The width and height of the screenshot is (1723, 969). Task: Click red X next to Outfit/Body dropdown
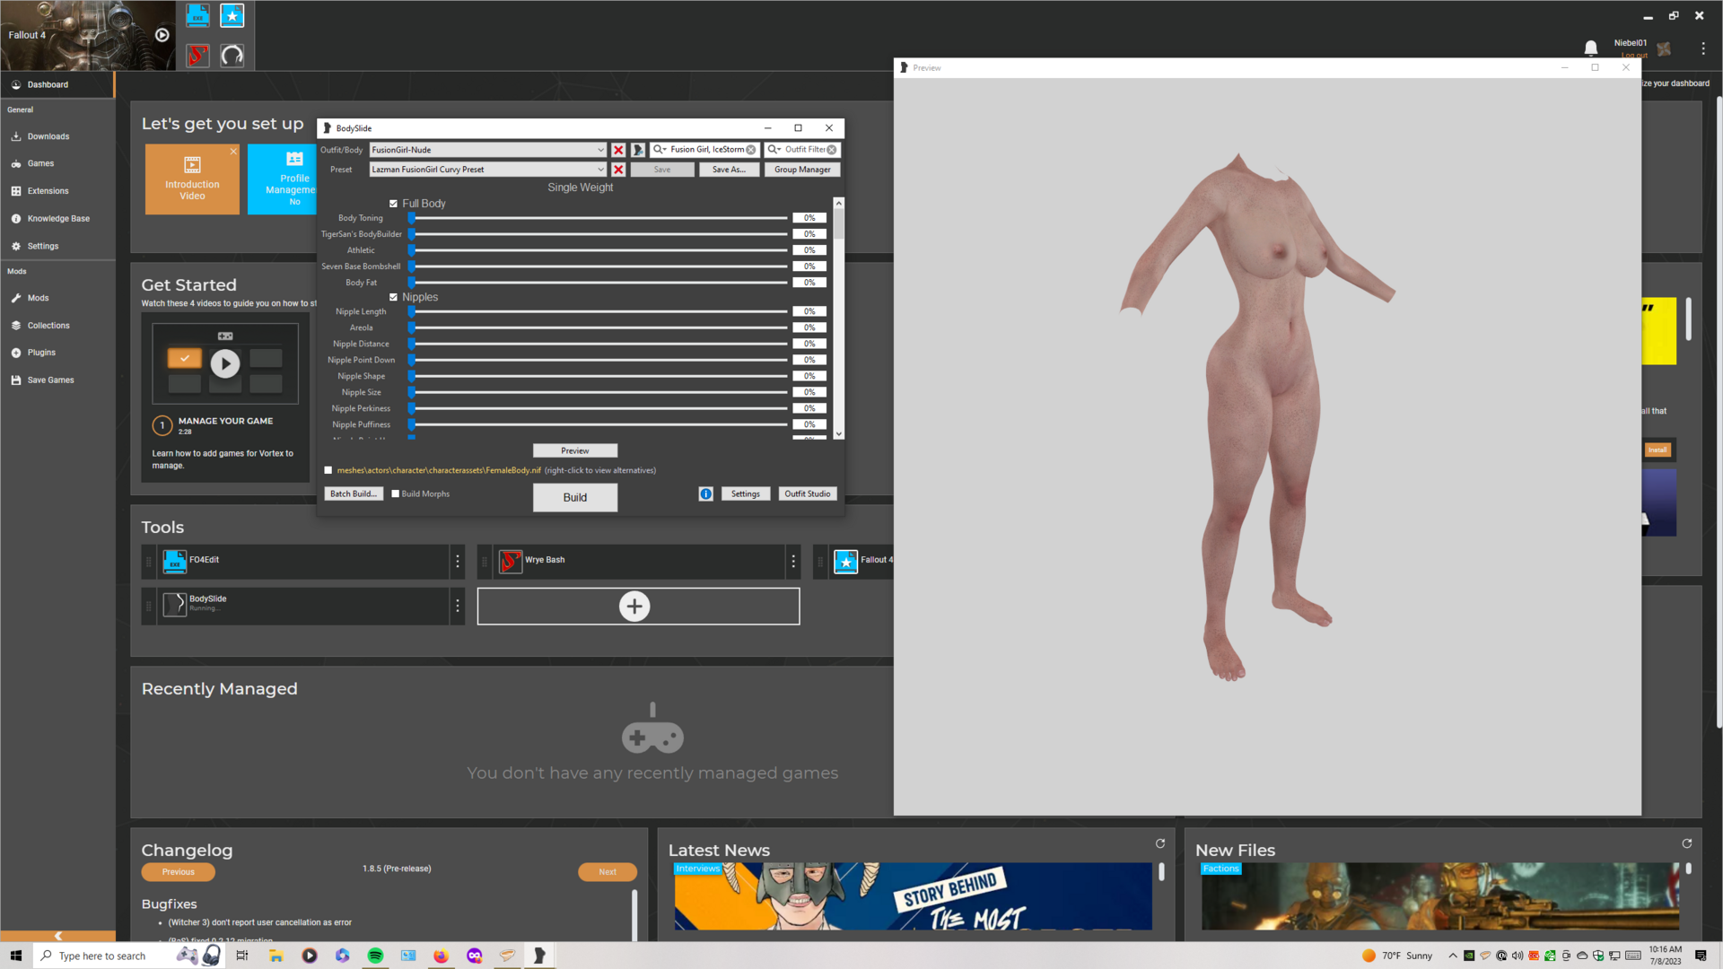(618, 150)
